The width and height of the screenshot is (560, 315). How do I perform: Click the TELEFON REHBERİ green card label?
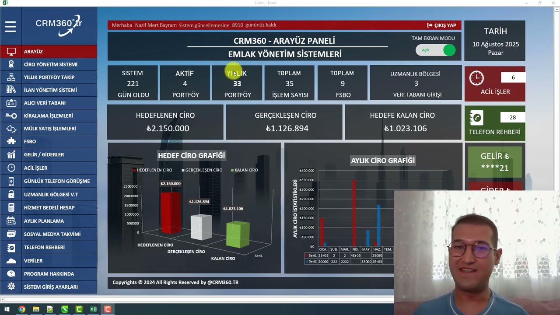point(495,132)
